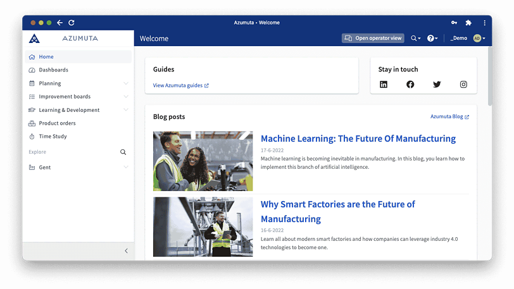Image resolution: width=514 pixels, height=289 pixels.
Task: Click the Improvement boards list icon
Action: point(32,97)
